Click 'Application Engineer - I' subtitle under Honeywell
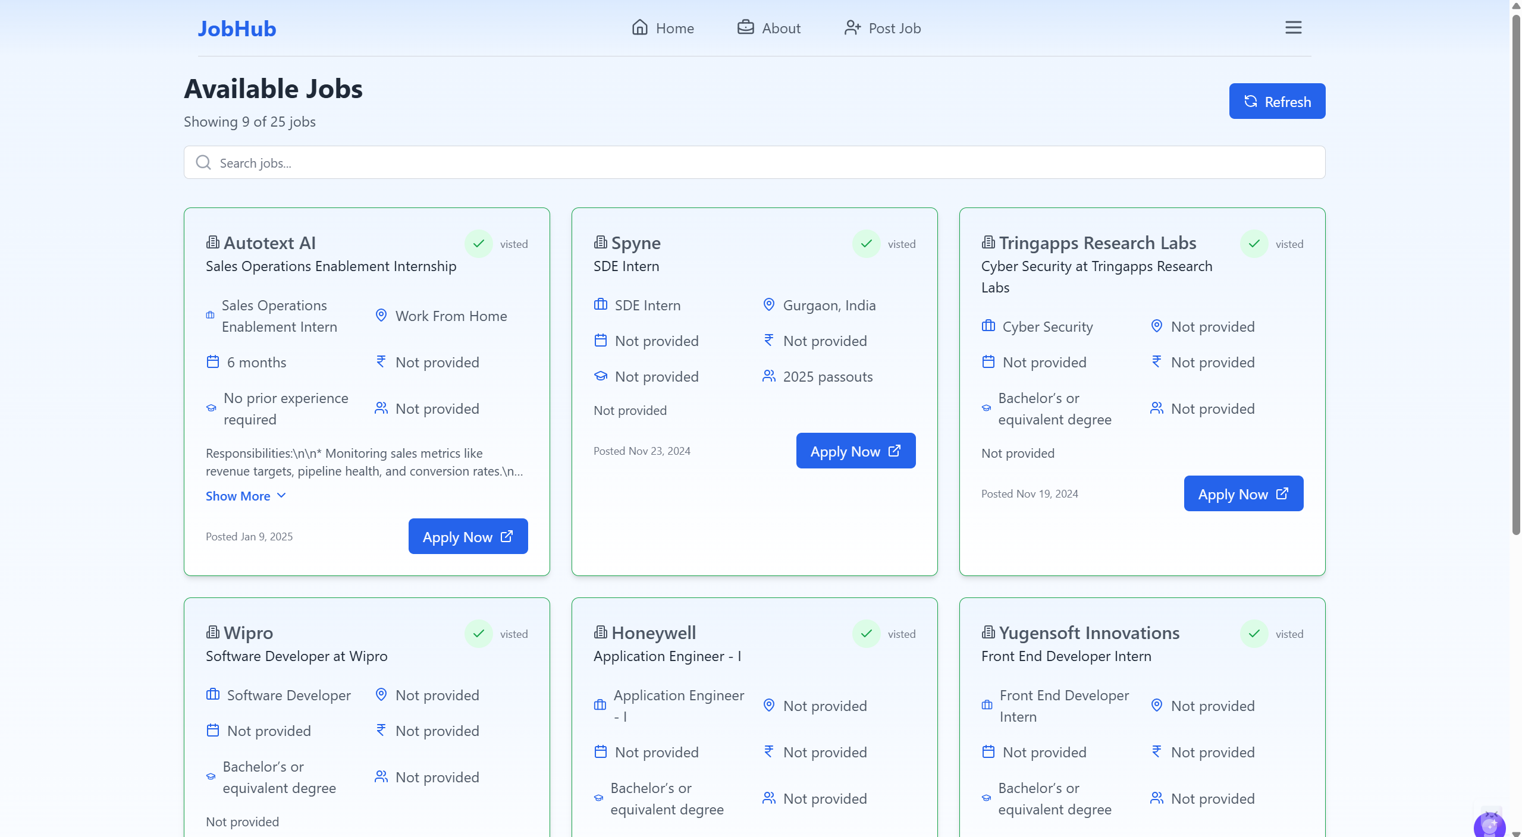The height and width of the screenshot is (837, 1522). [x=667, y=656]
